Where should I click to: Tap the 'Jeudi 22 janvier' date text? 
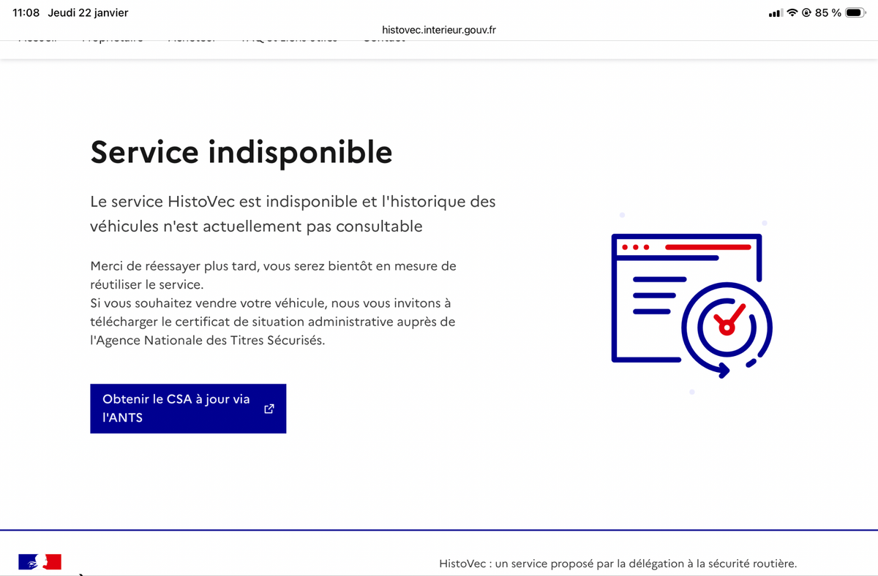tap(88, 13)
